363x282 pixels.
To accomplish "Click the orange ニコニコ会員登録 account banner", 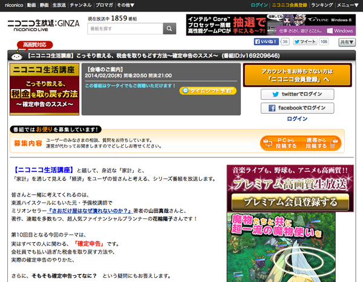I will pos(297,75).
